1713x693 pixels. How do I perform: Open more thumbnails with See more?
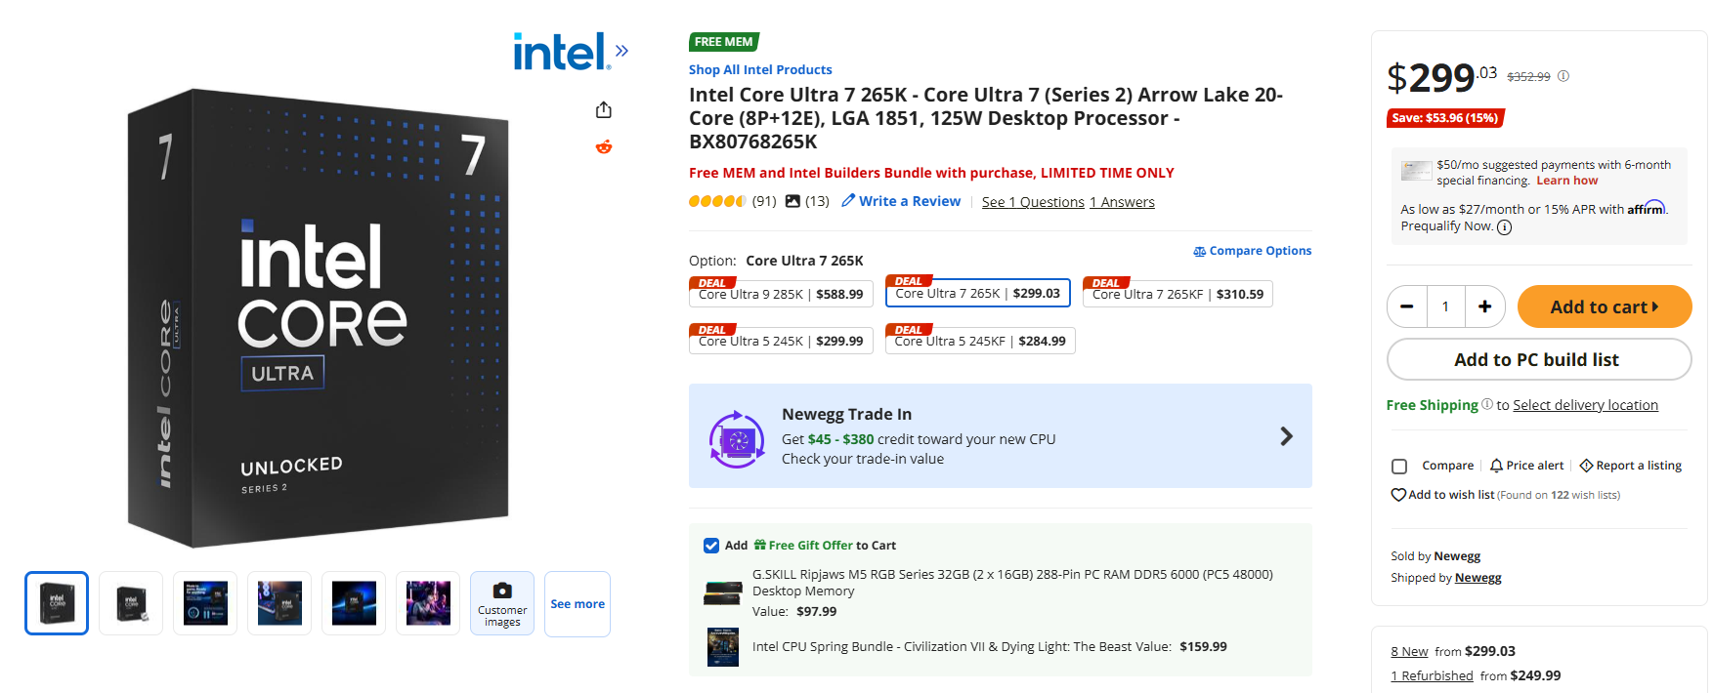(x=577, y=603)
